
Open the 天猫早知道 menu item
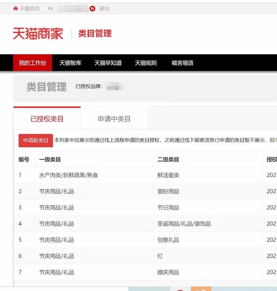(108, 63)
